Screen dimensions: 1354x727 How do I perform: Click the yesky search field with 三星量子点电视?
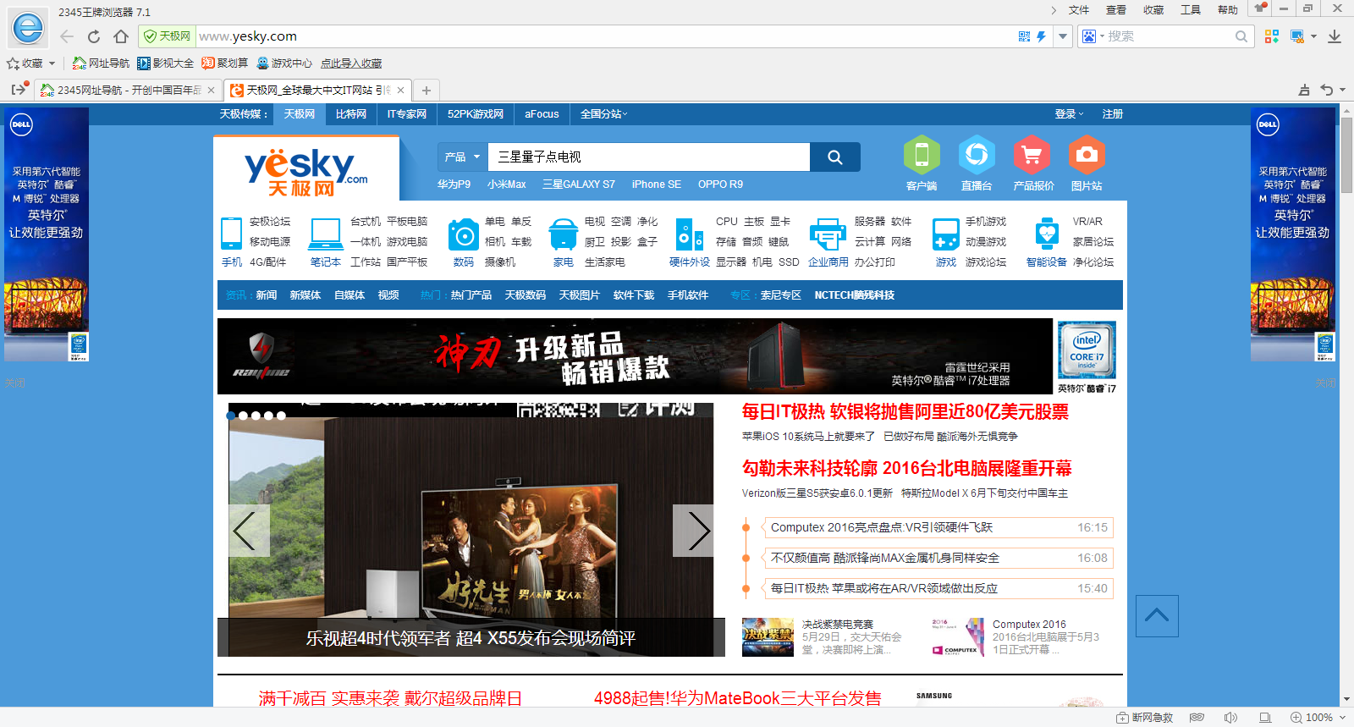(x=649, y=157)
